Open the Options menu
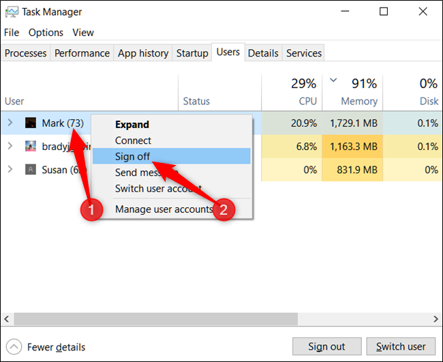 click(x=46, y=33)
